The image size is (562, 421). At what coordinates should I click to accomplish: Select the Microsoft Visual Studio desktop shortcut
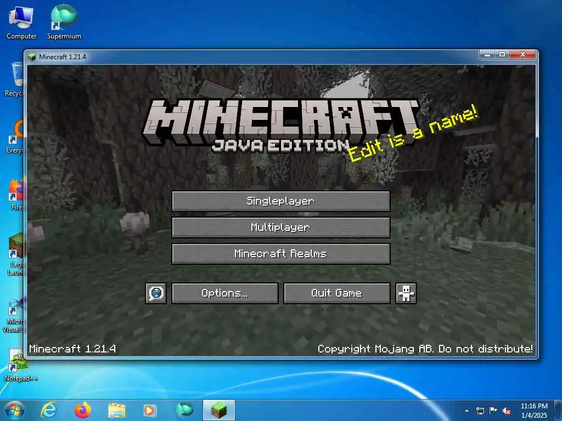click(14, 316)
